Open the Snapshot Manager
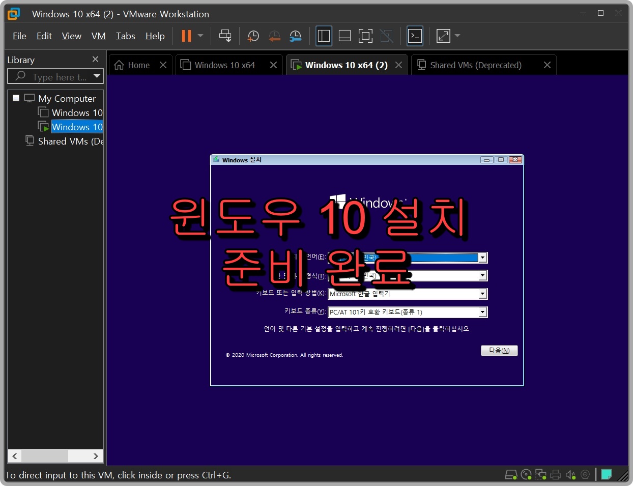Screen dimensions: 633x486 tap(295, 36)
